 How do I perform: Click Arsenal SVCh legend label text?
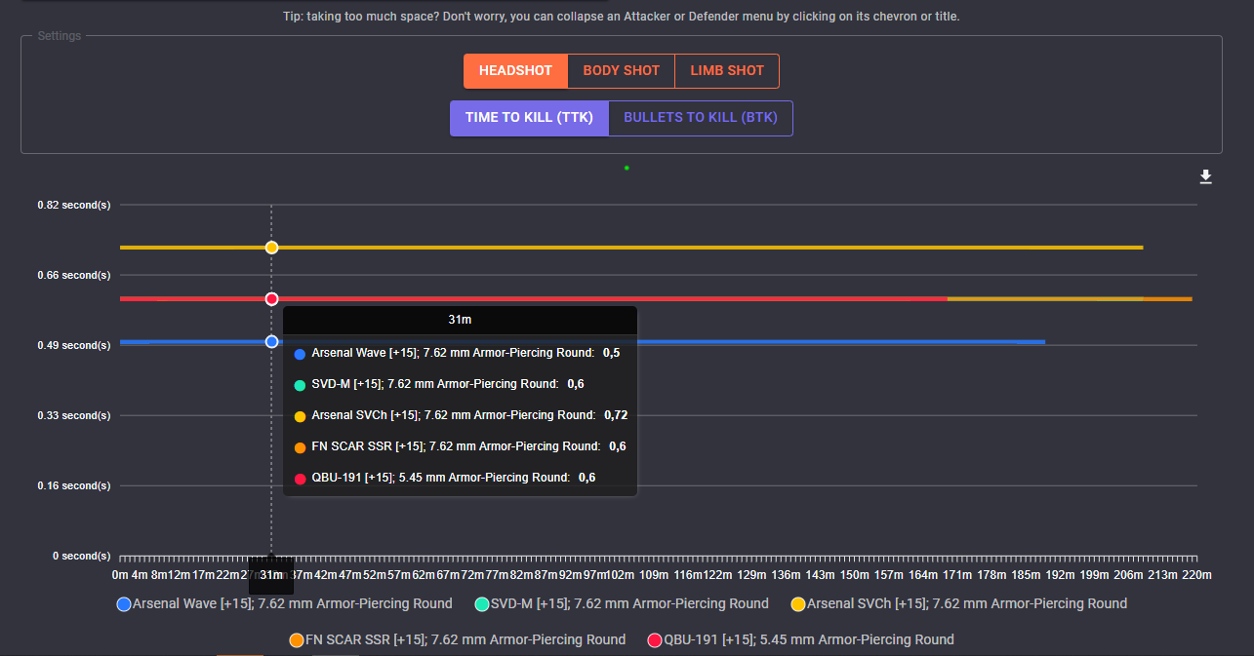point(967,603)
